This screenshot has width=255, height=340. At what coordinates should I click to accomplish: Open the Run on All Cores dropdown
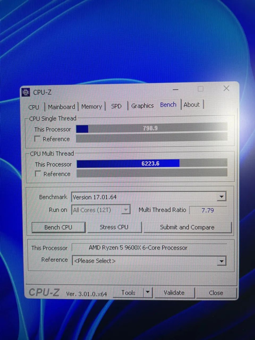pos(101,210)
